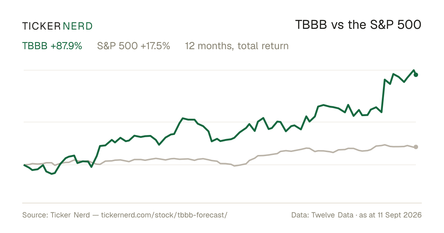Click the Source: Ticker Nerd text
The width and height of the screenshot is (444, 233).
(56, 215)
